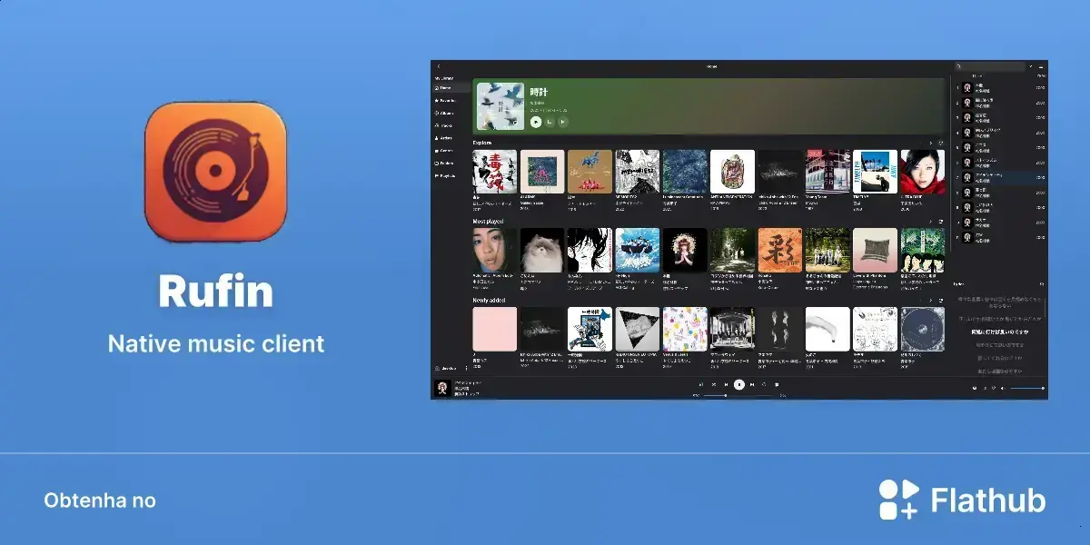Viewport: 1090px width, 545px height.
Task: Adjust the volume slider
Action: coord(1026,388)
